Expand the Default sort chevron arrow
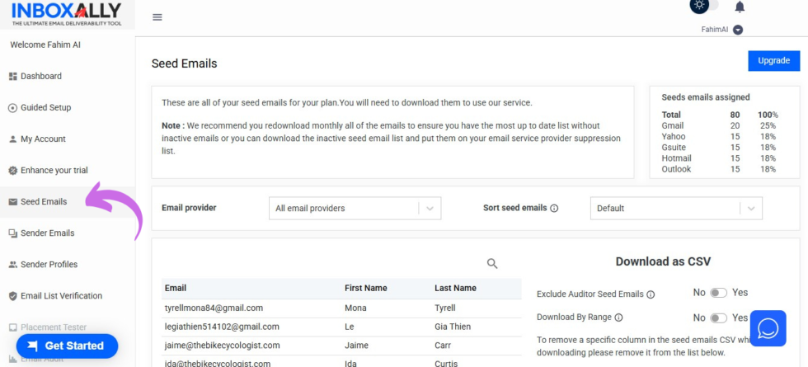The width and height of the screenshot is (808, 367). point(751,208)
